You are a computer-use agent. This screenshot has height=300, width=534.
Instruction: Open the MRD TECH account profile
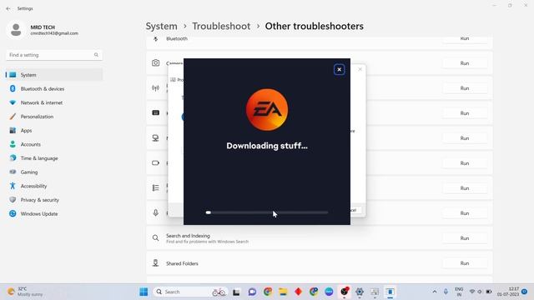click(43, 30)
